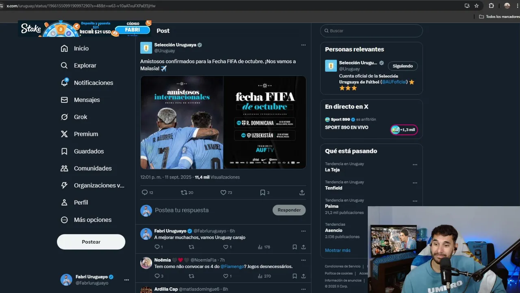Open account menu dots beside Fabri Uruguayo
Screen dimensions: 520x293
126,280
